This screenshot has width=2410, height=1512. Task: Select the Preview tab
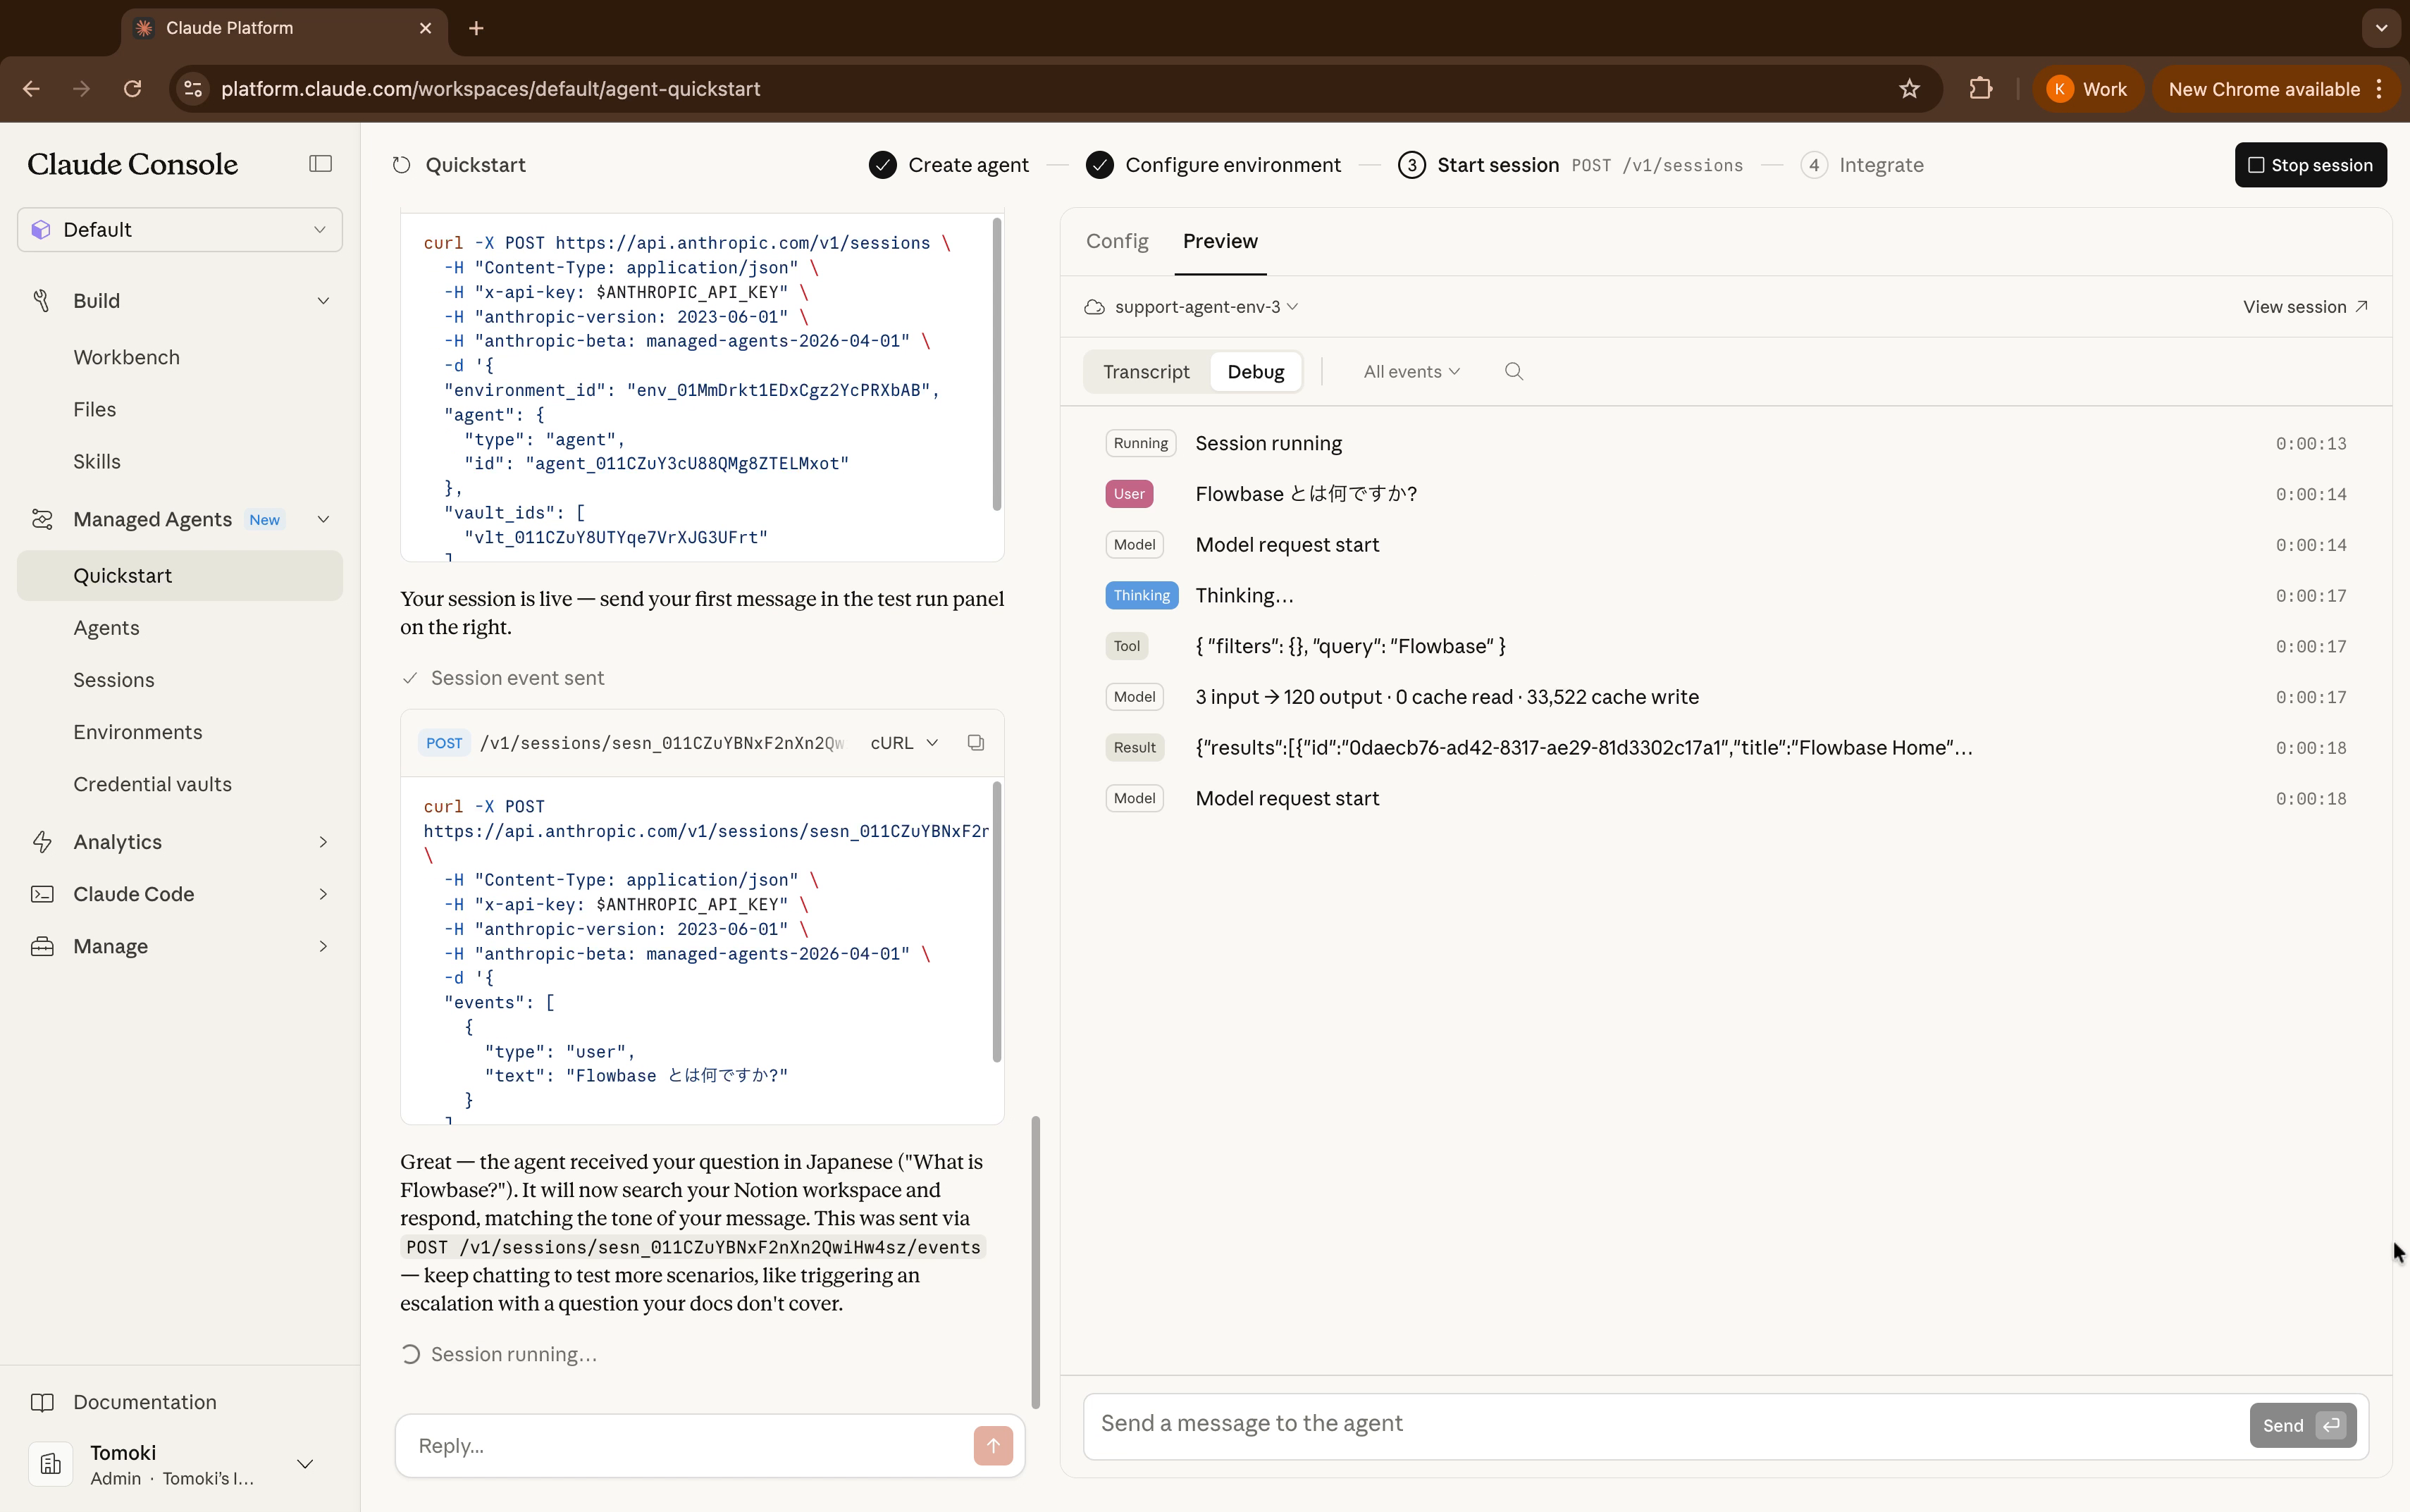click(x=1220, y=241)
